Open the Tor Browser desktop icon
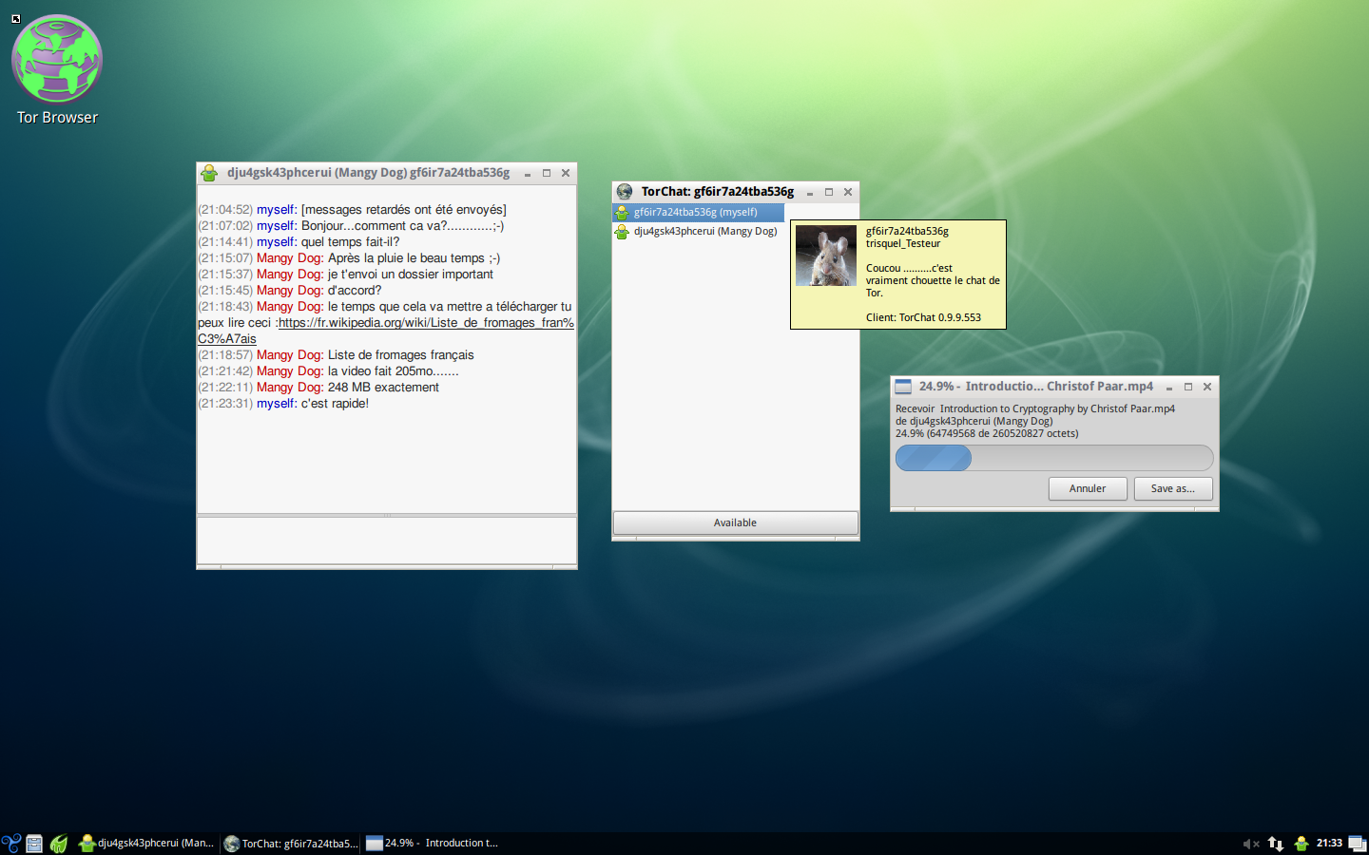Image resolution: width=1369 pixels, height=855 pixels. [x=57, y=71]
